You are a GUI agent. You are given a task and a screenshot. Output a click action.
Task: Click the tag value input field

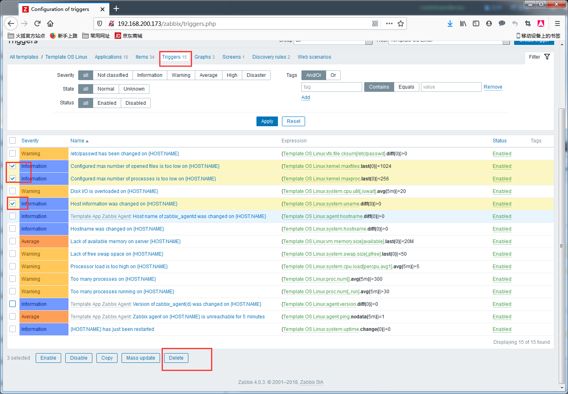(451, 87)
